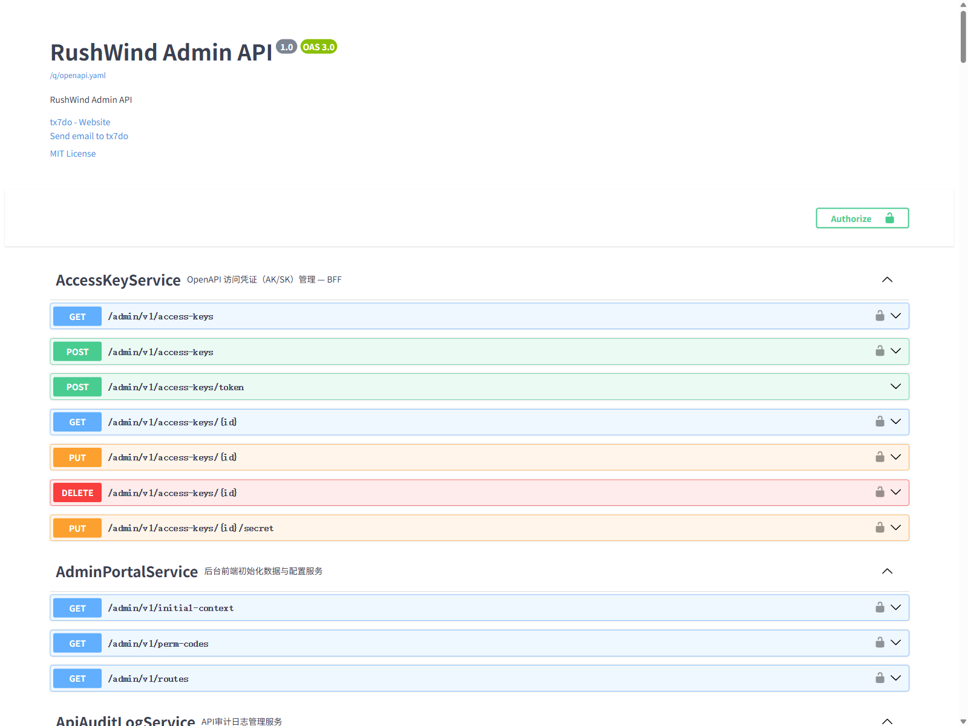Click lock icon on PUT access-keys/{id} row

880,457
